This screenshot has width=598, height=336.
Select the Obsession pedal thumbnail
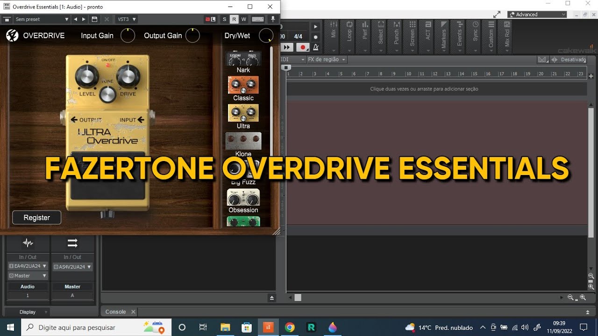(243, 197)
